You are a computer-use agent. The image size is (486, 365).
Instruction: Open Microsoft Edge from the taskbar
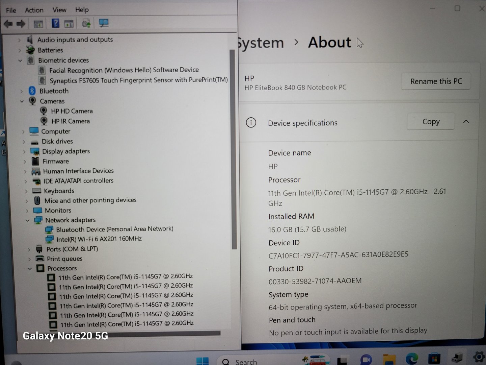(x=411, y=359)
